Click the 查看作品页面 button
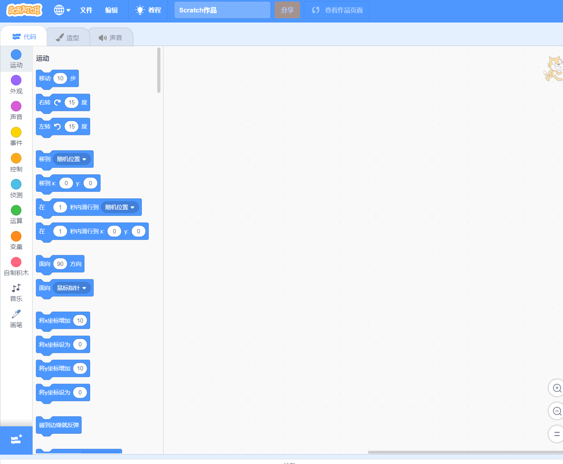The height and width of the screenshot is (464, 563). [x=336, y=10]
